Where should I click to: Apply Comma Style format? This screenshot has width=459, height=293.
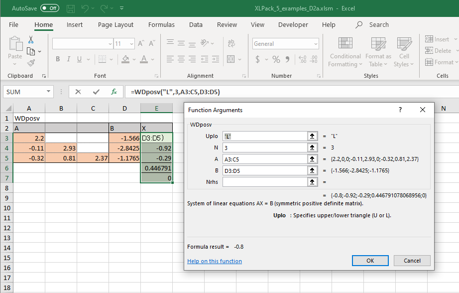click(287, 59)
